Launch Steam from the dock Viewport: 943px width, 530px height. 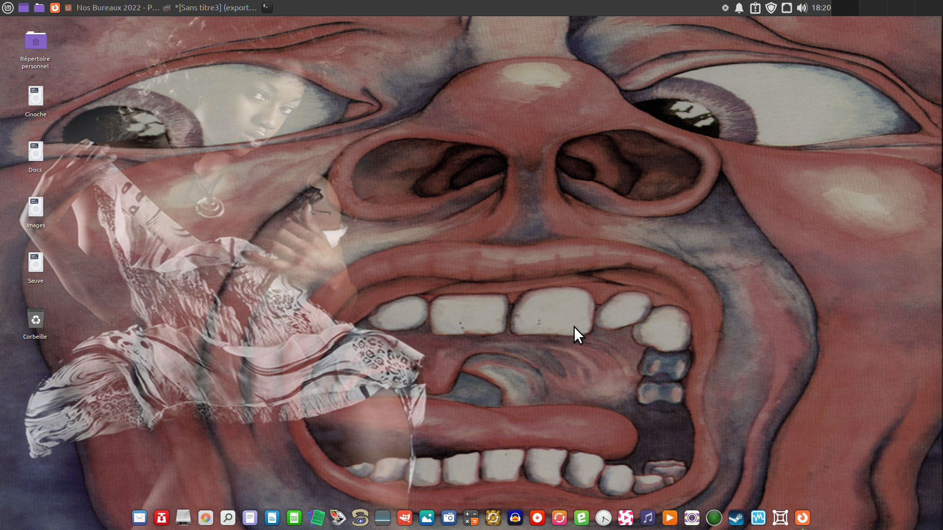[736, 518]
